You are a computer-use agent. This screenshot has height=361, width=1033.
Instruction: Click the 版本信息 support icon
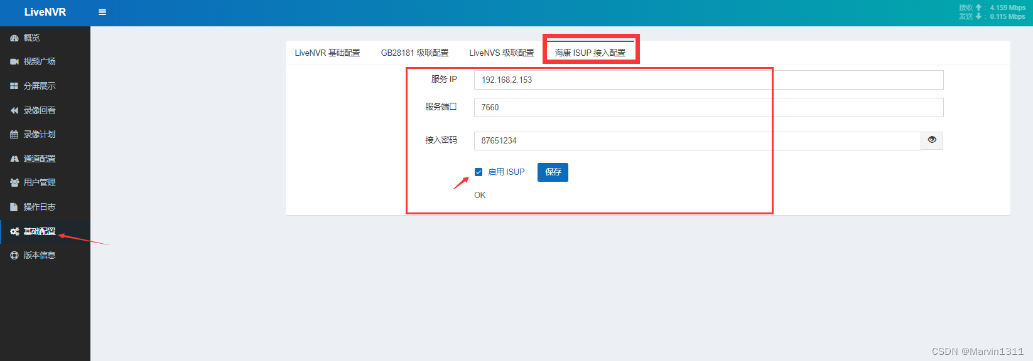[14, 255]
